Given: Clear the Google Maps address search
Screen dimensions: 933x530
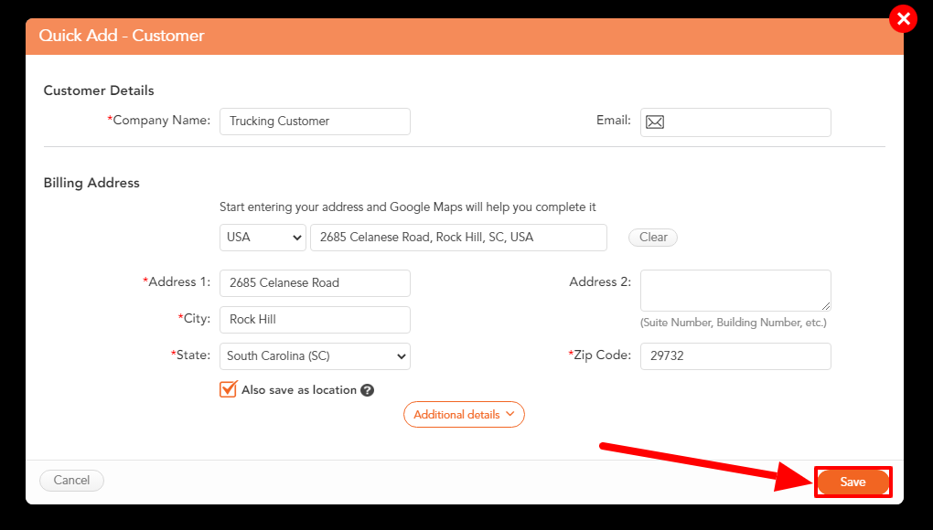Looking at the screenshot, I should (653, 237).
